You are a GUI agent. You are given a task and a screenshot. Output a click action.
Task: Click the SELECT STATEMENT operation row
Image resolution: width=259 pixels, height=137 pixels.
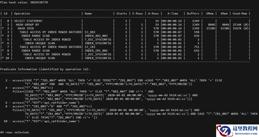(x=28, y=21)
